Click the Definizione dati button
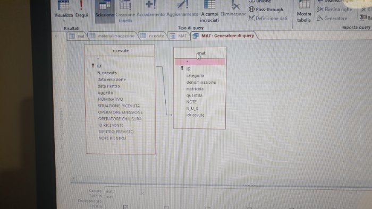This screenshot has height=209, width=372. point(268,18)
